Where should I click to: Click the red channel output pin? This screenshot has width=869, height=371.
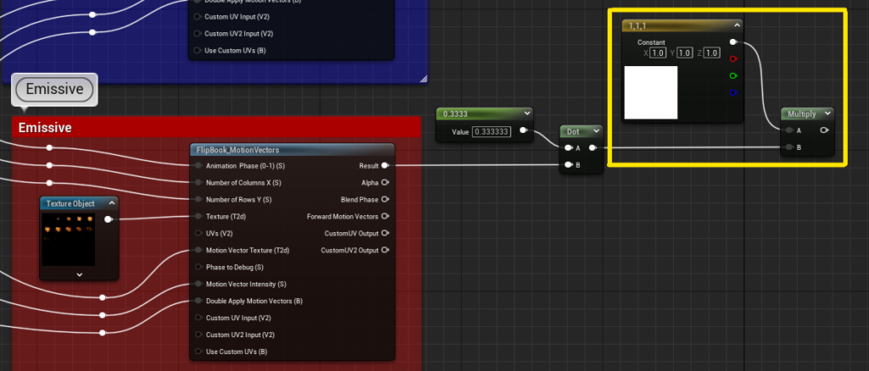[x=733, y=58]
